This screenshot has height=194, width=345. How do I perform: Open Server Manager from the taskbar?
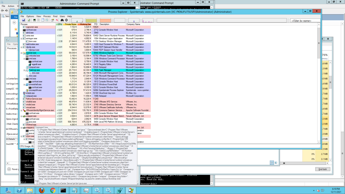point(8,191)
